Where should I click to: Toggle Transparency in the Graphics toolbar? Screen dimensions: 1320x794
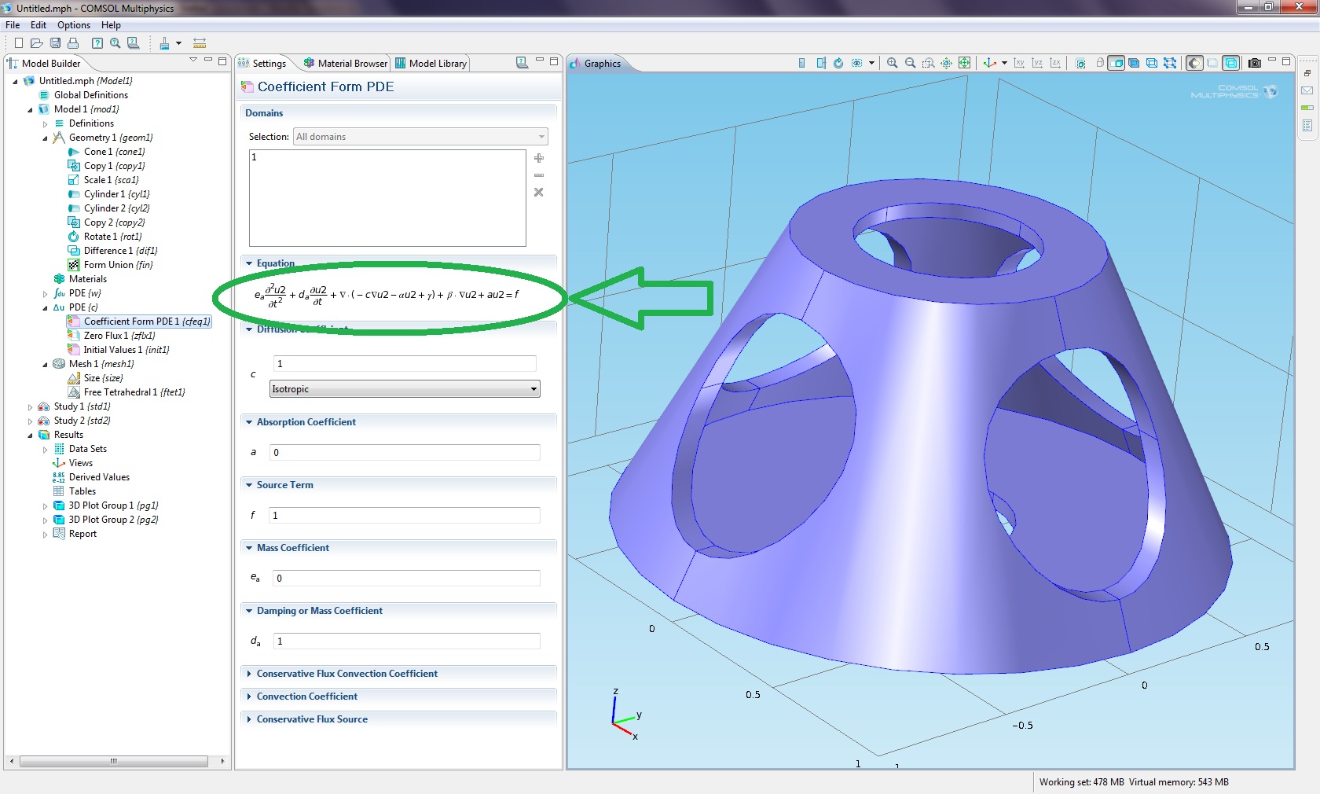pyautogui.click(x=1212, y=63)
